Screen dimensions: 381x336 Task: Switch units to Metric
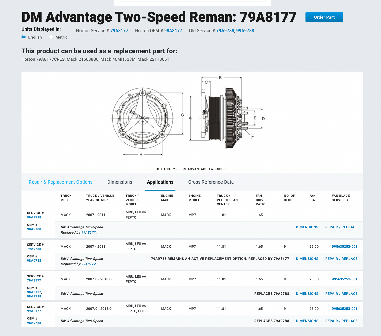[51, 37]
